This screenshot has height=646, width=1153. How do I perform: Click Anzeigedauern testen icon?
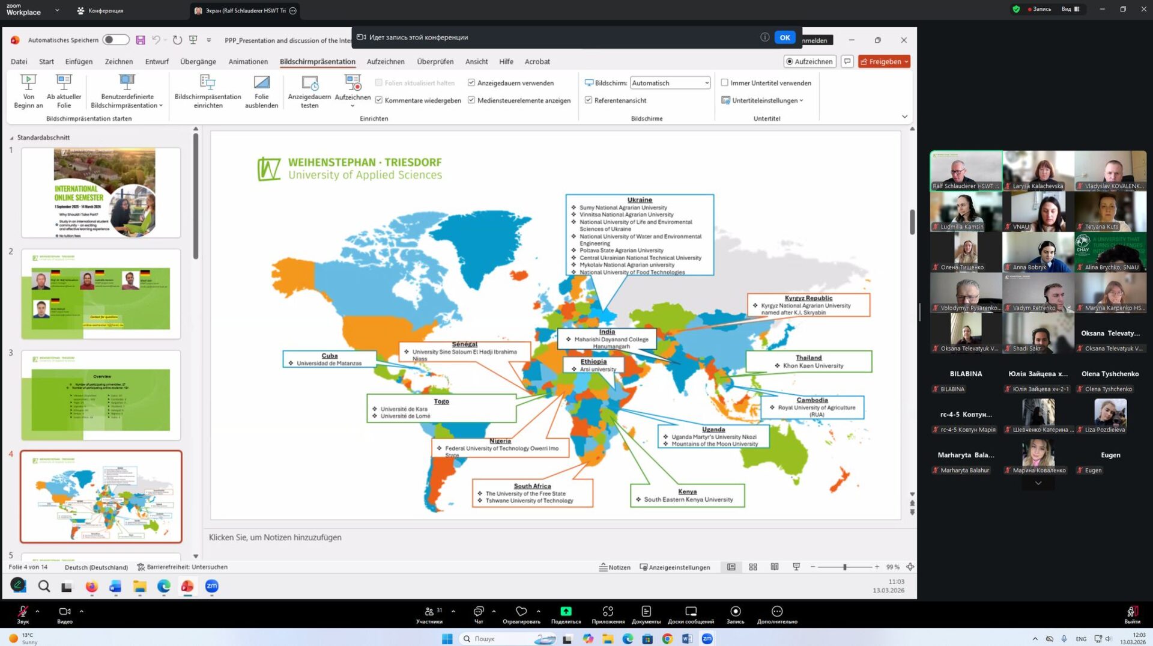click(309, 83)
